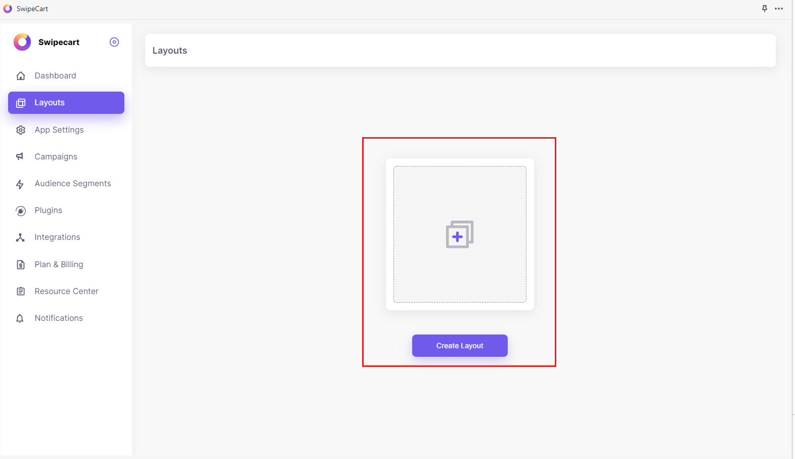Click the Notifications bell icon
This screenshot has width=795, height=459.
(x=20, y=318)
